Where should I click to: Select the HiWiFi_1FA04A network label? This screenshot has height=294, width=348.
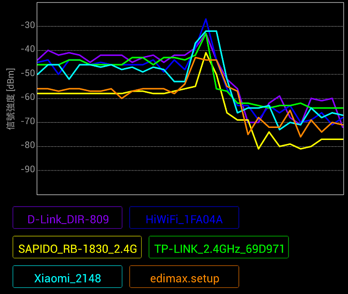point(184,218)
